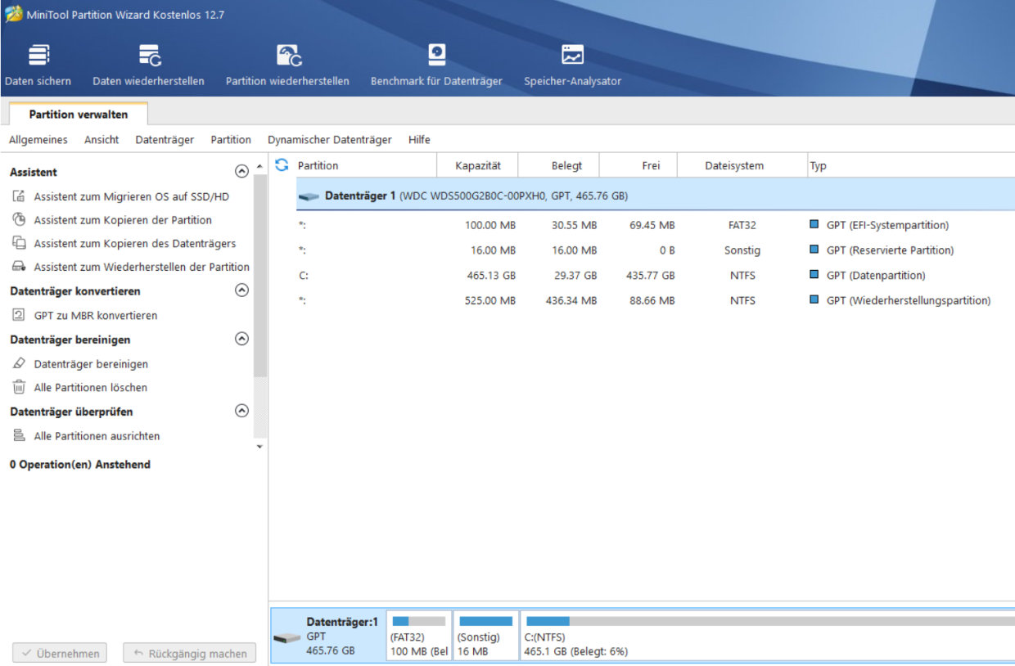The image size is (1015, 666).
Task: Select FAT32 100 MB block in disk map
Action: 419,635
